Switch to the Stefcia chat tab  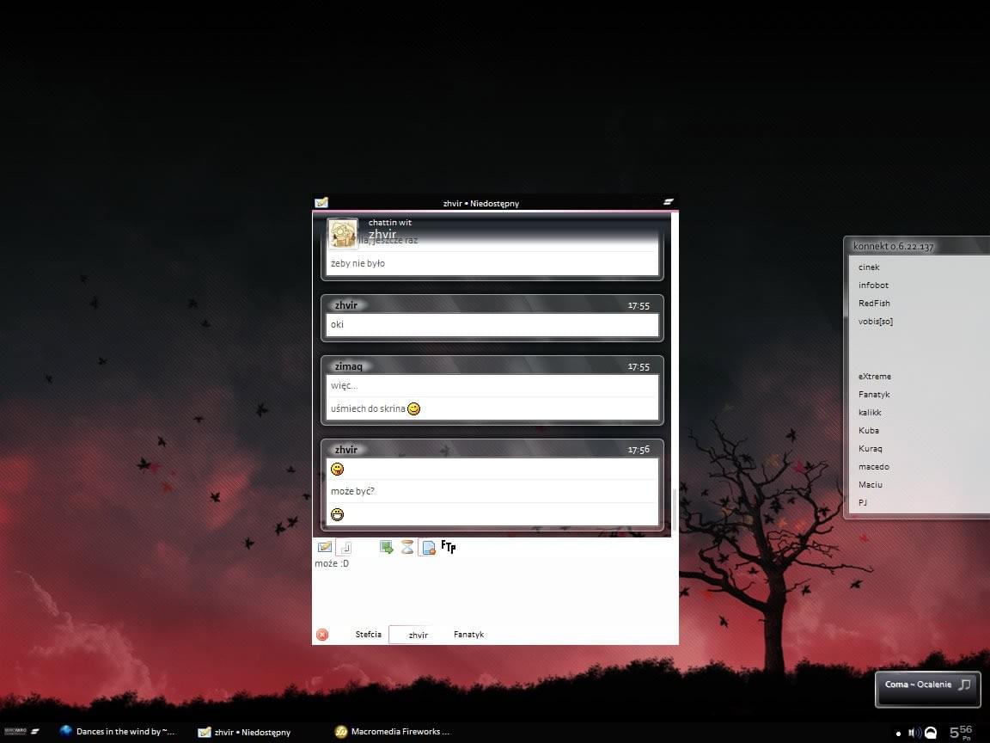(x=368, y=635)
